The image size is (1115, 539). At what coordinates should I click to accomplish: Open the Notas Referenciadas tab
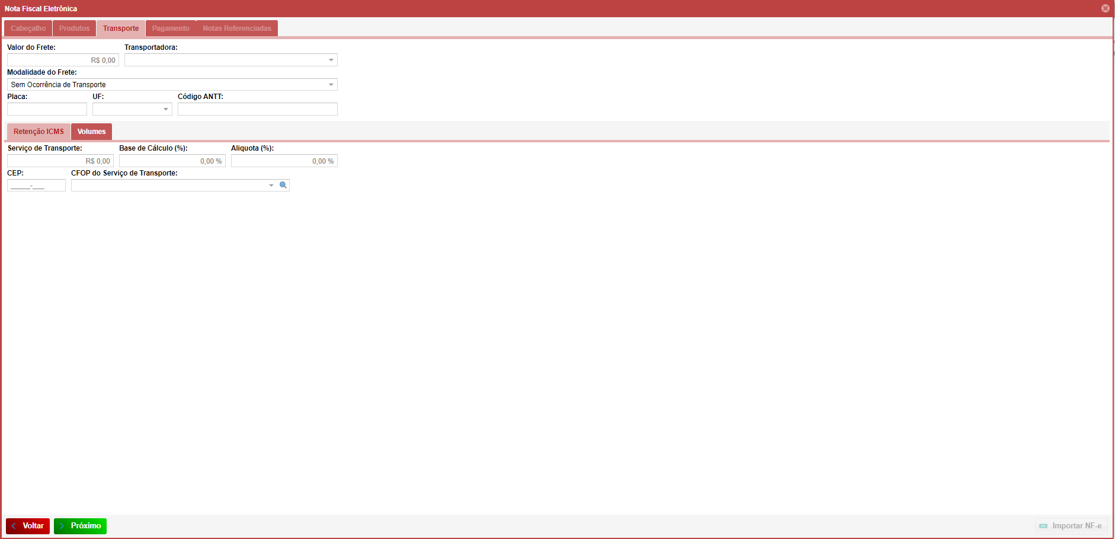click(x=237, y=28)
